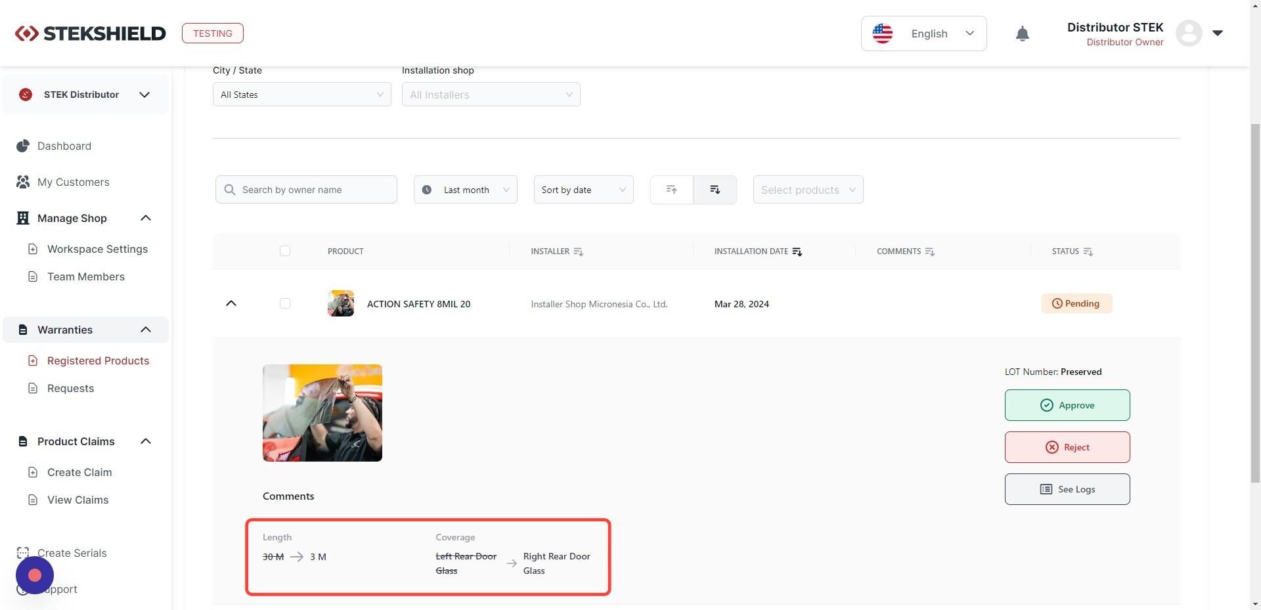Click the Mar 28, 2024 installation date
The width and height of the screenshot is (1261, 610).
741,304
